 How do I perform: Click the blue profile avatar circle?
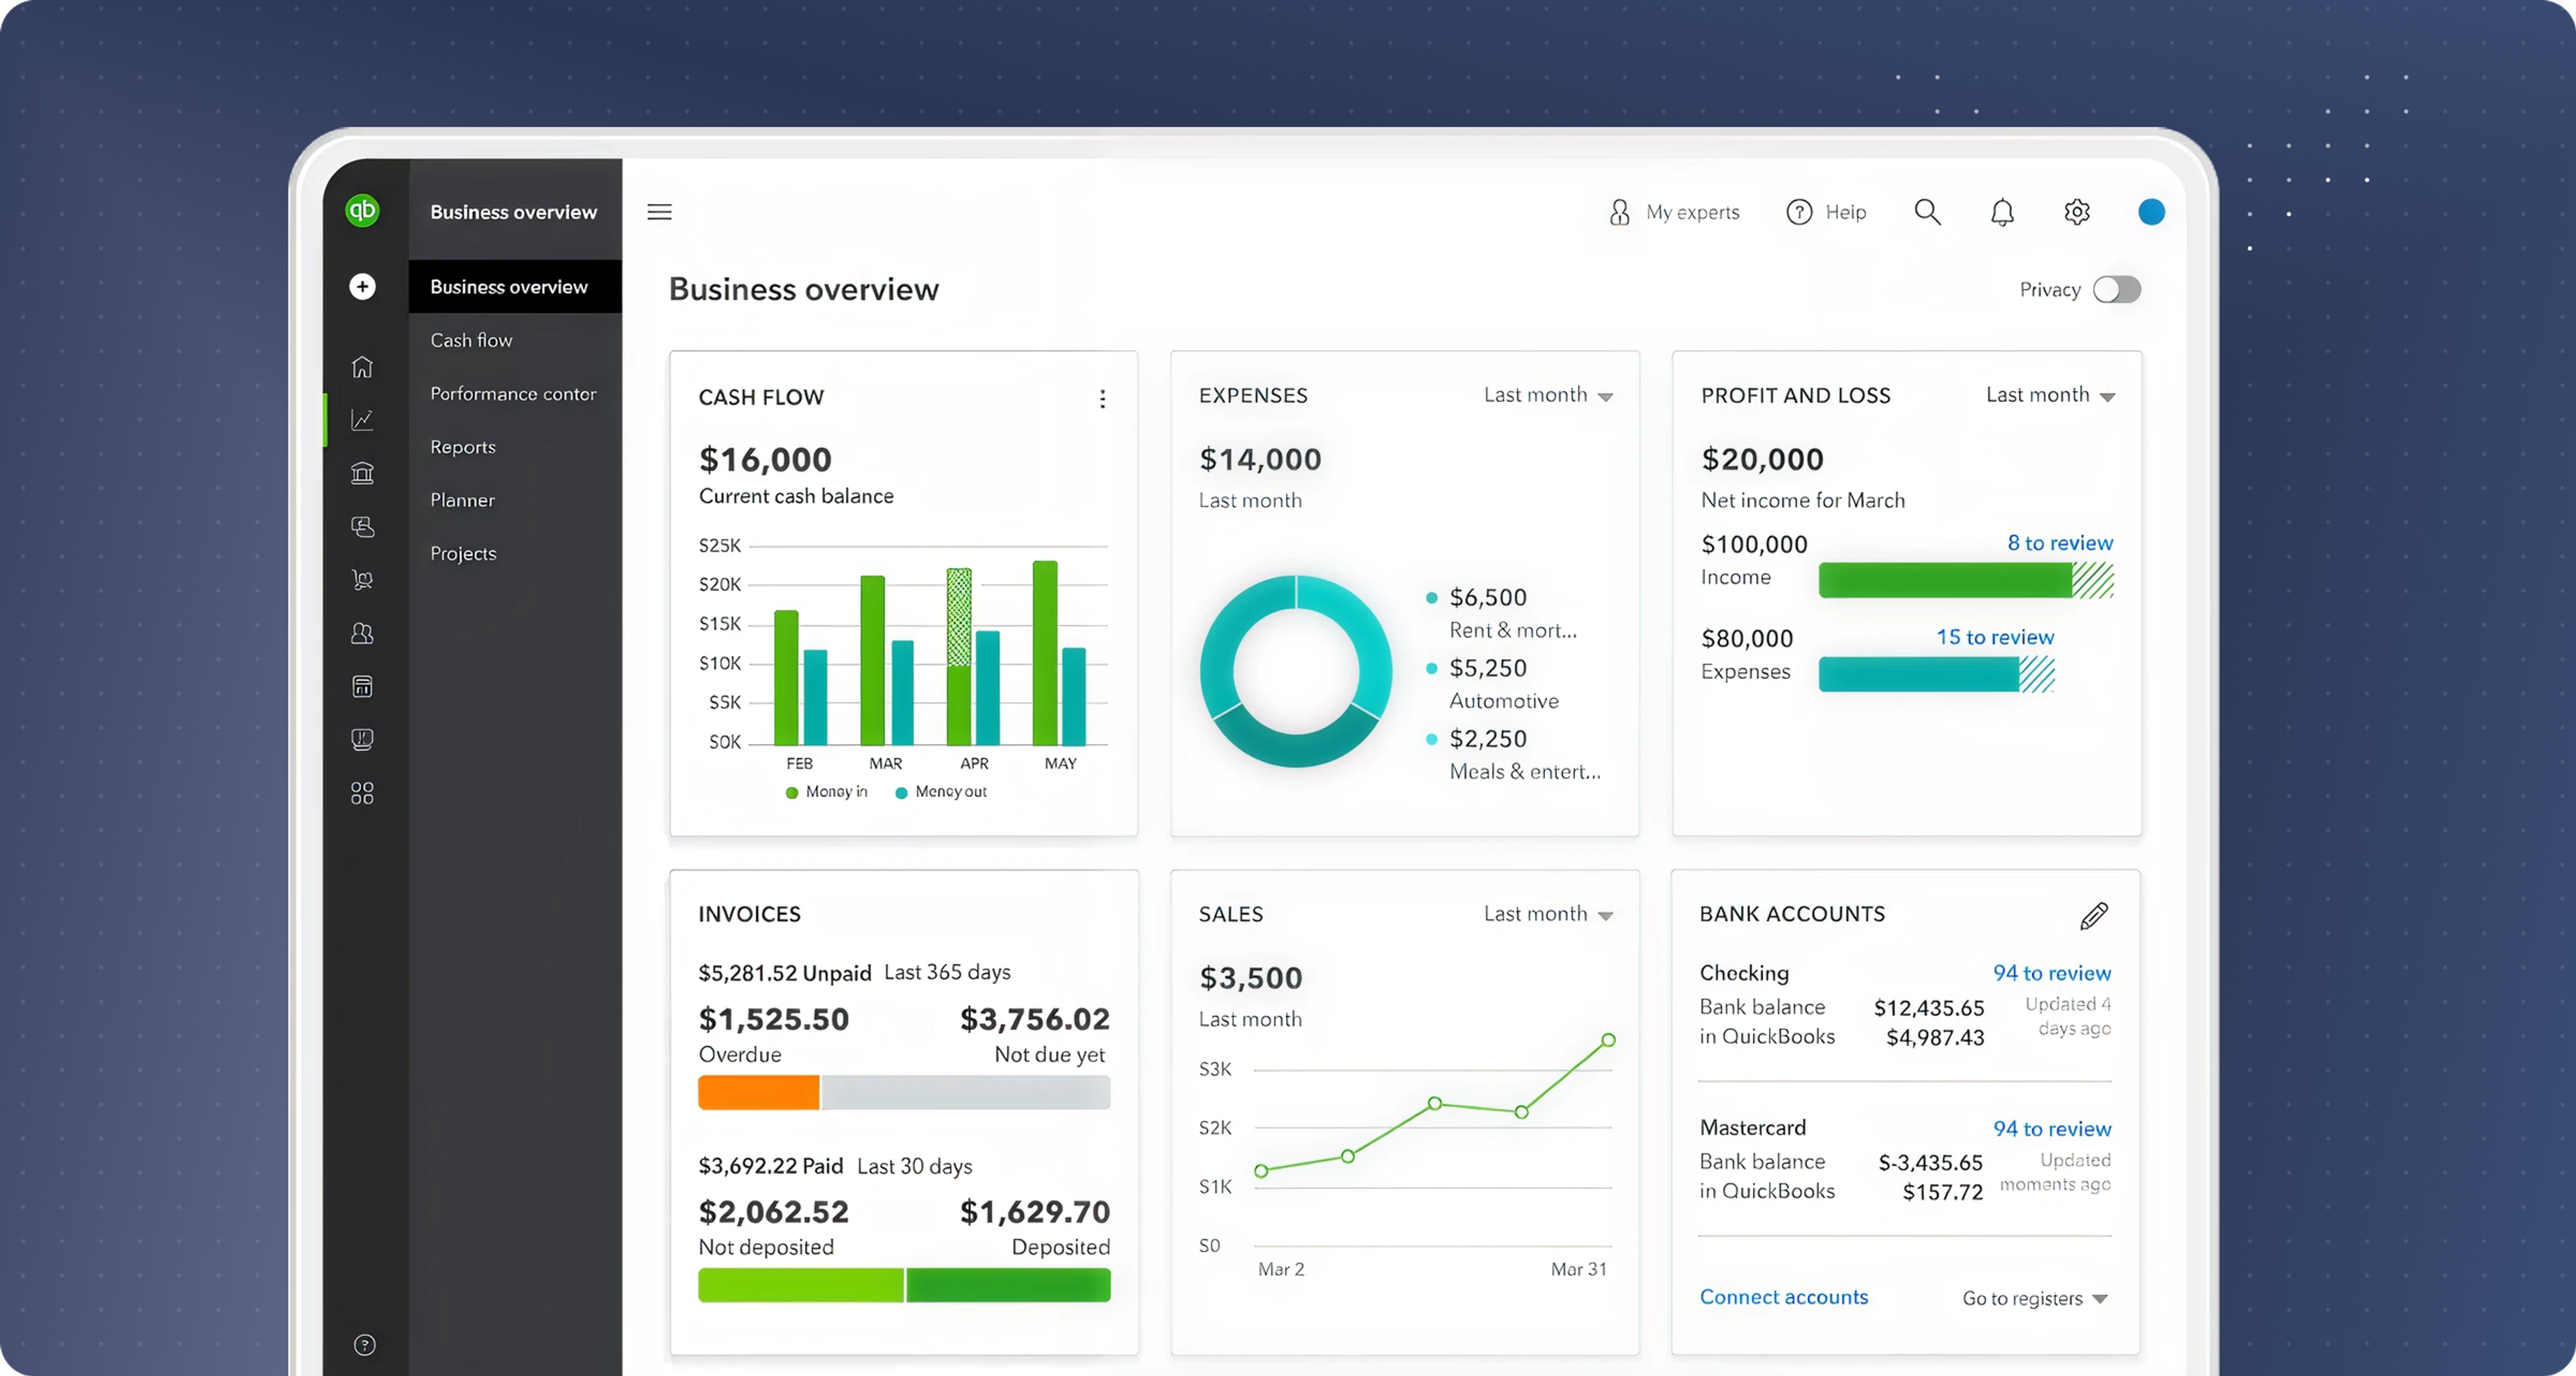(2152, 212)
